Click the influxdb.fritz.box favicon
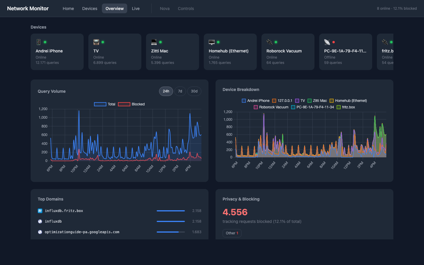The height and width of the screenshot is (265, 424). pos(40,211)
